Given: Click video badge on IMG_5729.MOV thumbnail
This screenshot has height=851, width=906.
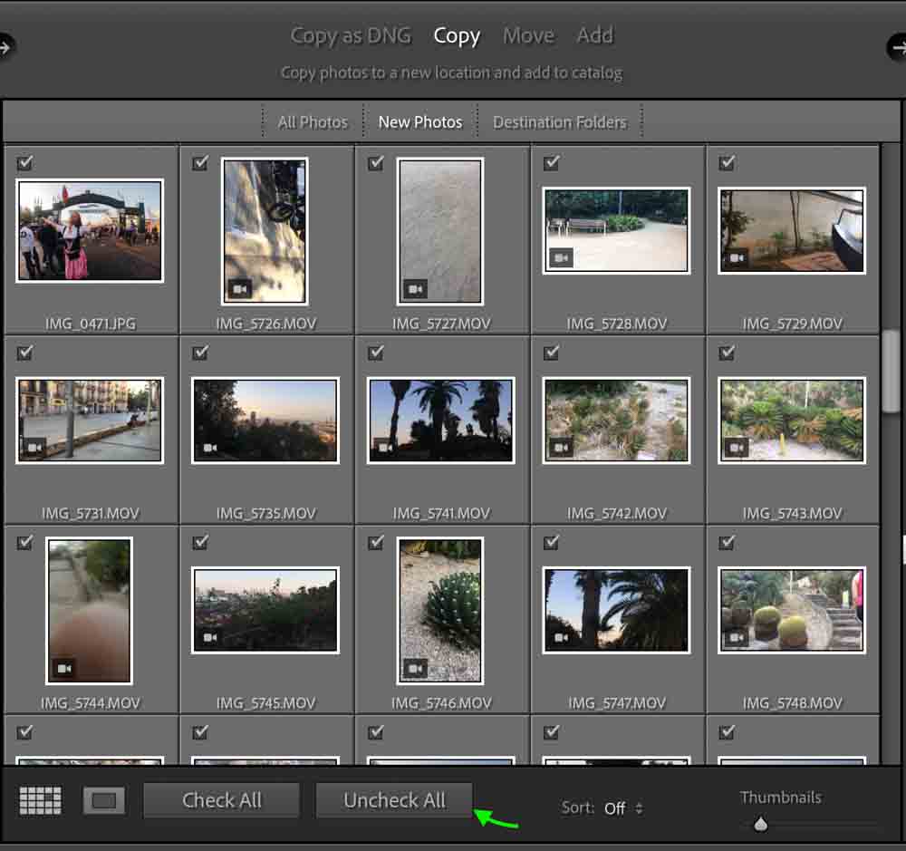Looking at the screenshot, I should pyautogui.click(x=737, y=258).
